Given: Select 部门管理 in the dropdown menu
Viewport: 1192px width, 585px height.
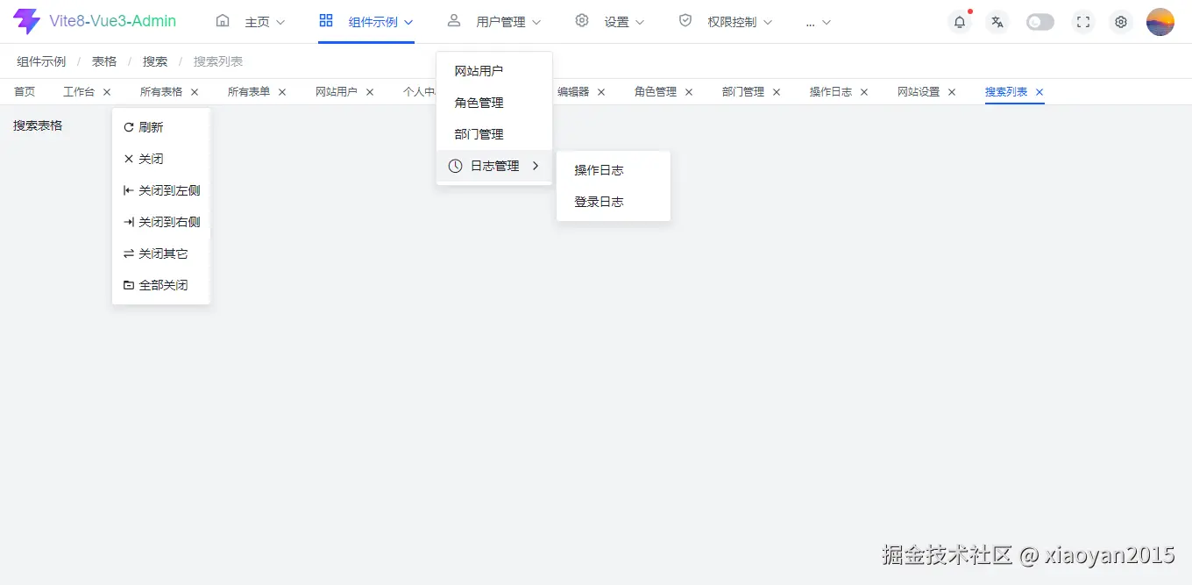Looking at the screenshot, I should [494, 134].
